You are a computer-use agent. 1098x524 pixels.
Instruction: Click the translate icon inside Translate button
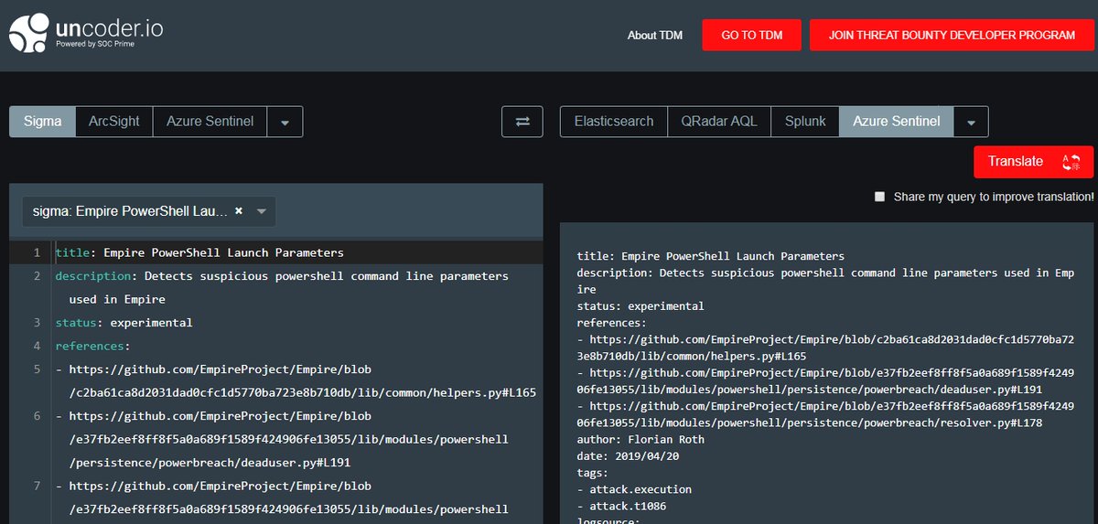point(1071,162)
